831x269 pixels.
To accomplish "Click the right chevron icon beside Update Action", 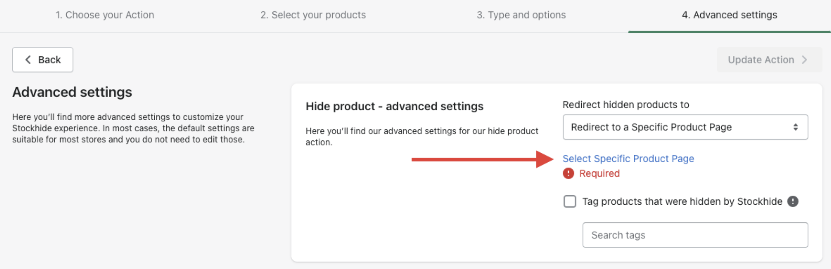I will [x=804, y=60].
